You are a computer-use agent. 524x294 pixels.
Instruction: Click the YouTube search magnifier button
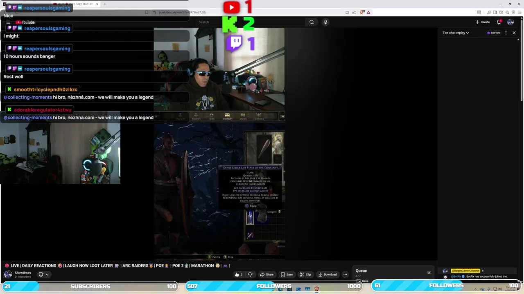[x=312, y=22]
